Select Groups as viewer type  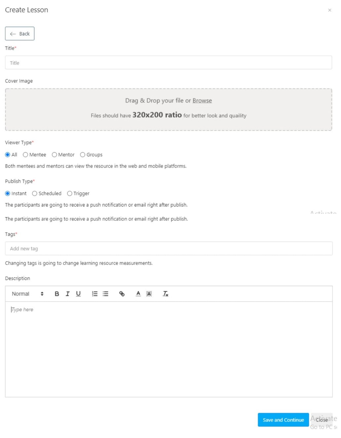click(x=83, y=154)
